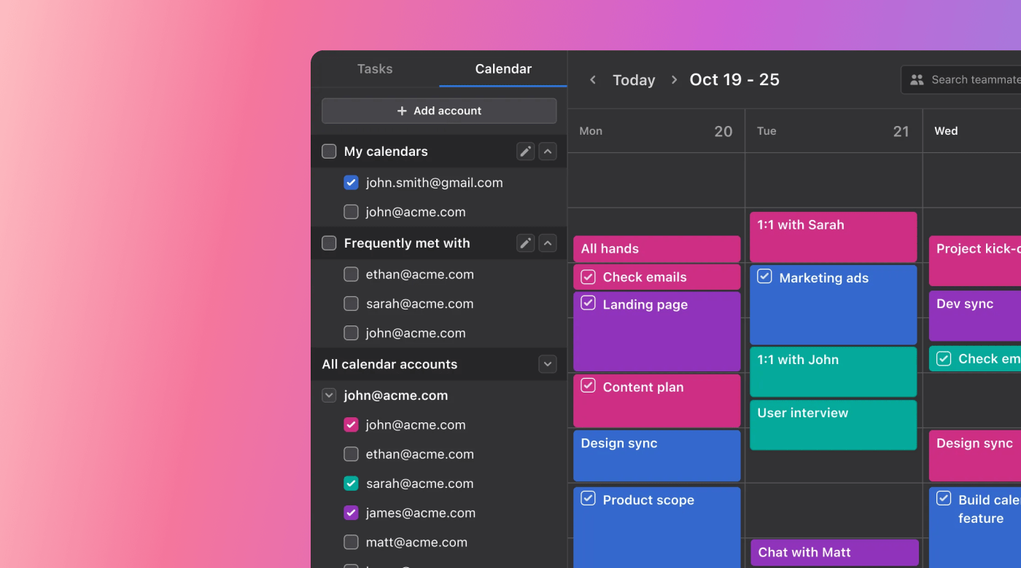Click the teammates people icon in search box

[x=917, y=80]
